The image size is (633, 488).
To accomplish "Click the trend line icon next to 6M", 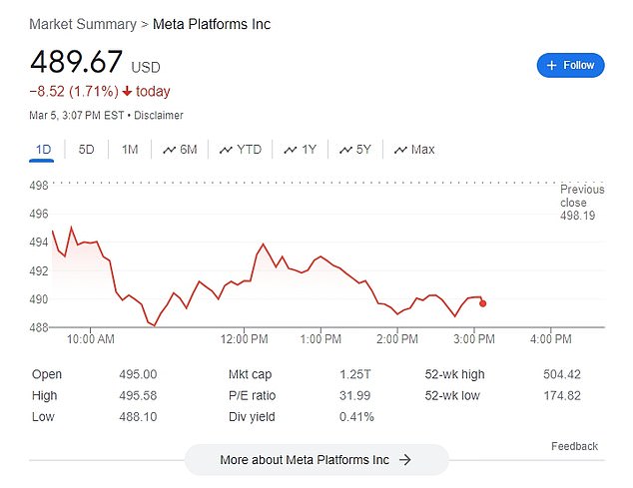I will coord(169,150).
